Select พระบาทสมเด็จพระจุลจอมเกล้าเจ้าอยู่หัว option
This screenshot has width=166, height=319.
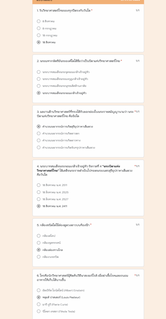(39, 72)
